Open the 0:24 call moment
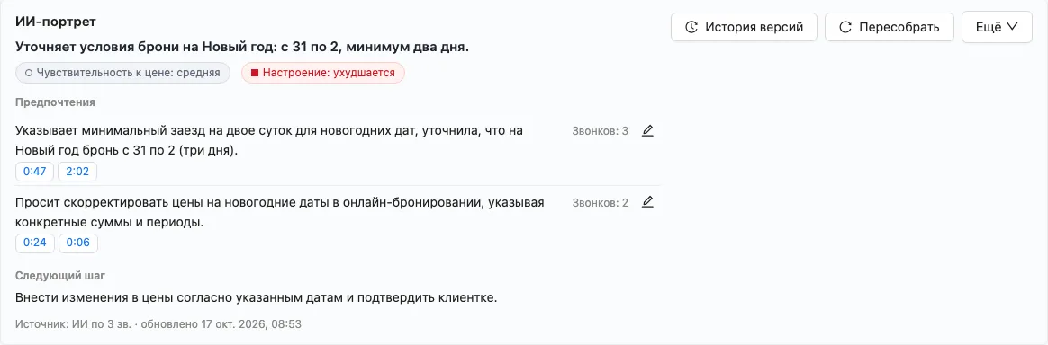 tap(35, 243)
